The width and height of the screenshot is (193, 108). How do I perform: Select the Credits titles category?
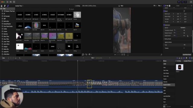coord(5,29)
